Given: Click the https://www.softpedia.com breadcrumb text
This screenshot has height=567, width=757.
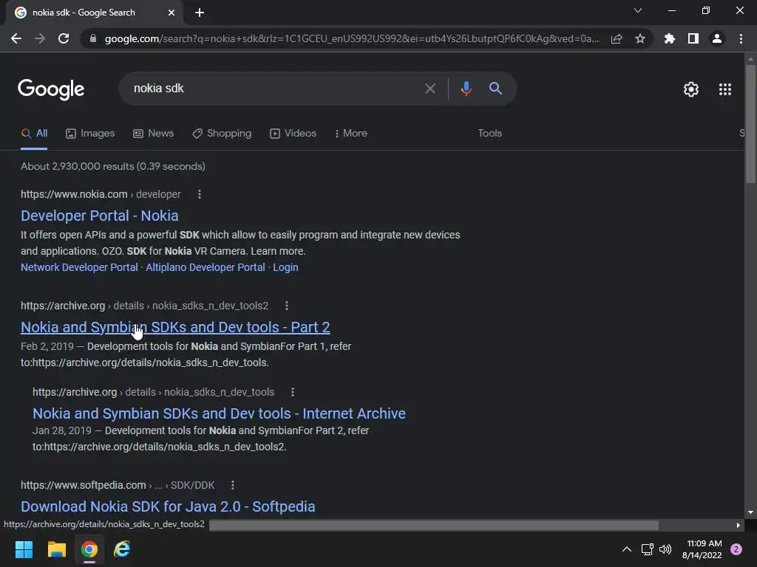Looking at the screenshot, I should (x=118, y=485).
